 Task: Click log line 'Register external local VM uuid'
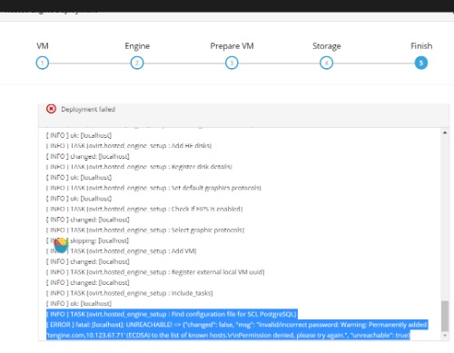coord(155,272)
